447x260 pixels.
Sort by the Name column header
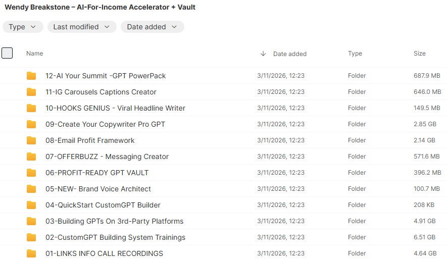tap(34, 54)
